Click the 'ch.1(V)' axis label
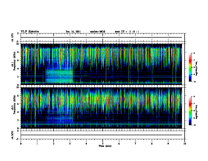This screenshot has height=161, width=208. [12, 37]
